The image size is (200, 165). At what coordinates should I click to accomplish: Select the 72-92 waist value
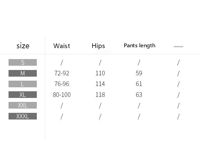pos(62,73)
